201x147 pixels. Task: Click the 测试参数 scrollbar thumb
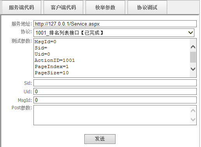(x=193, y=57)
